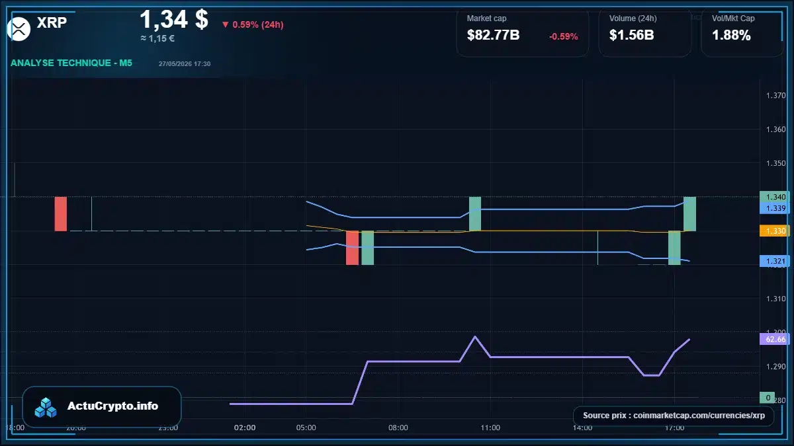Screen dimensions: 794x446
Task: Click the 1.370 price axis label
Action: 775,96
